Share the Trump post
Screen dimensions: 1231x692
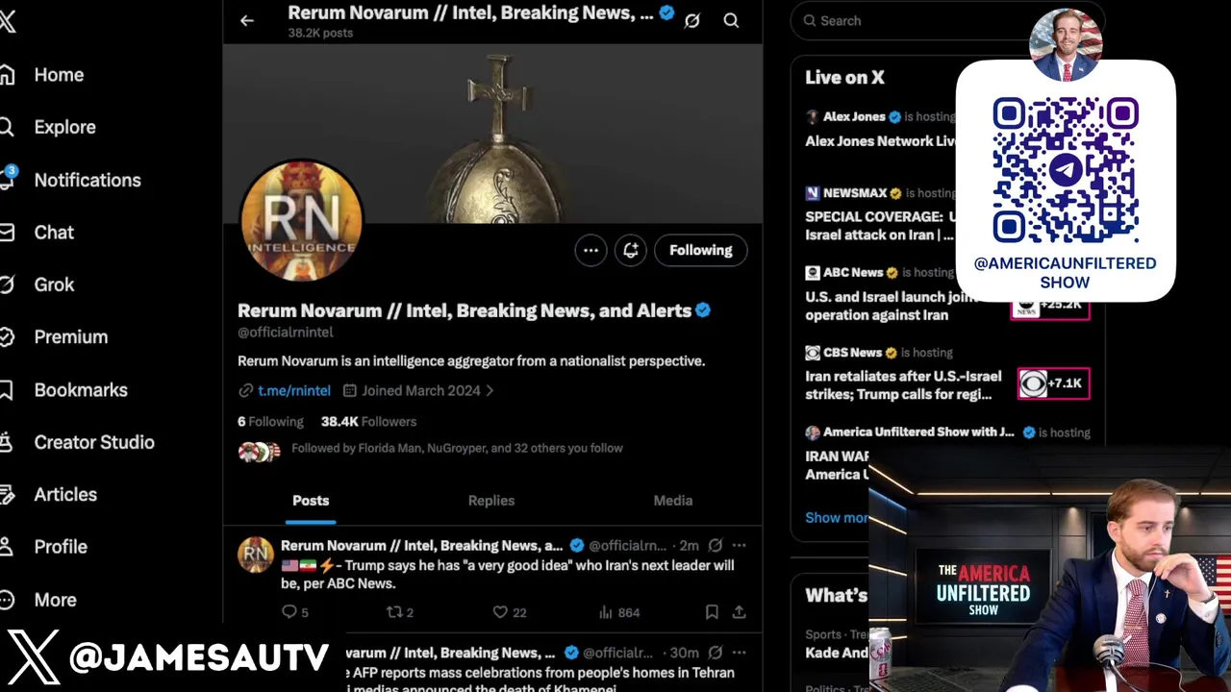tap(739, 612)
